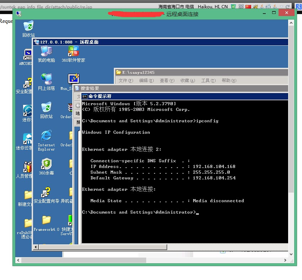Click down arrow of outer vertical scrollbar
This screenshot has width=302, height=280.
[x=291, y=254]
